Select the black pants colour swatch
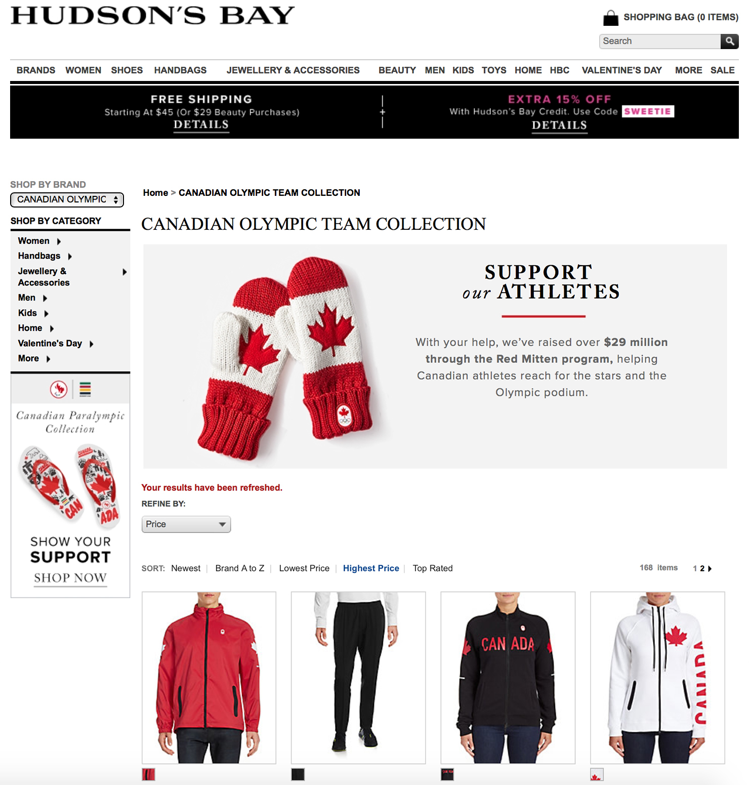This screenshot has height=785, width=749. pyautogui.click(x=298, y=774)
